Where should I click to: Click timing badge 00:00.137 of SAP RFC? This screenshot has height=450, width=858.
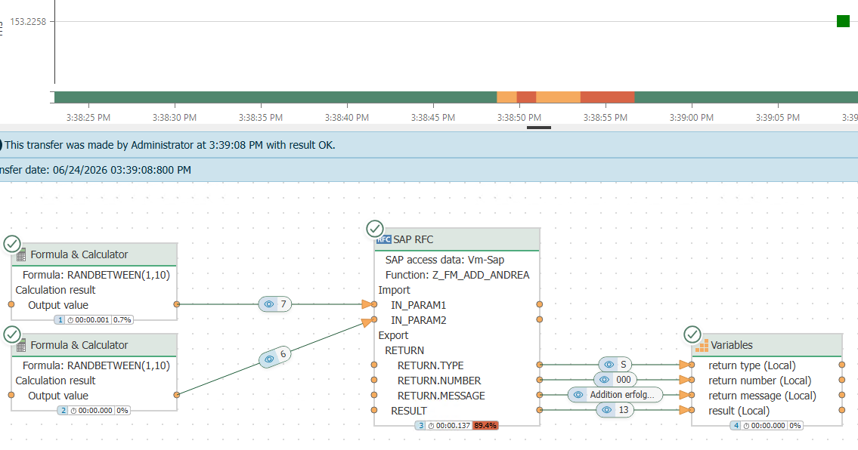[x=449, y=425]
